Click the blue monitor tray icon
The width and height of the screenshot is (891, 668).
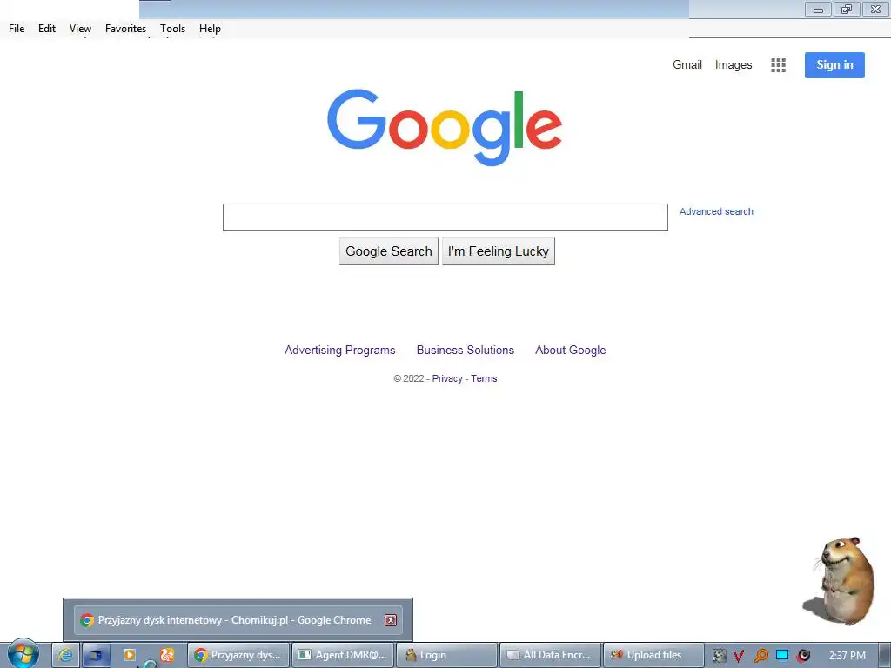point(782,655)
